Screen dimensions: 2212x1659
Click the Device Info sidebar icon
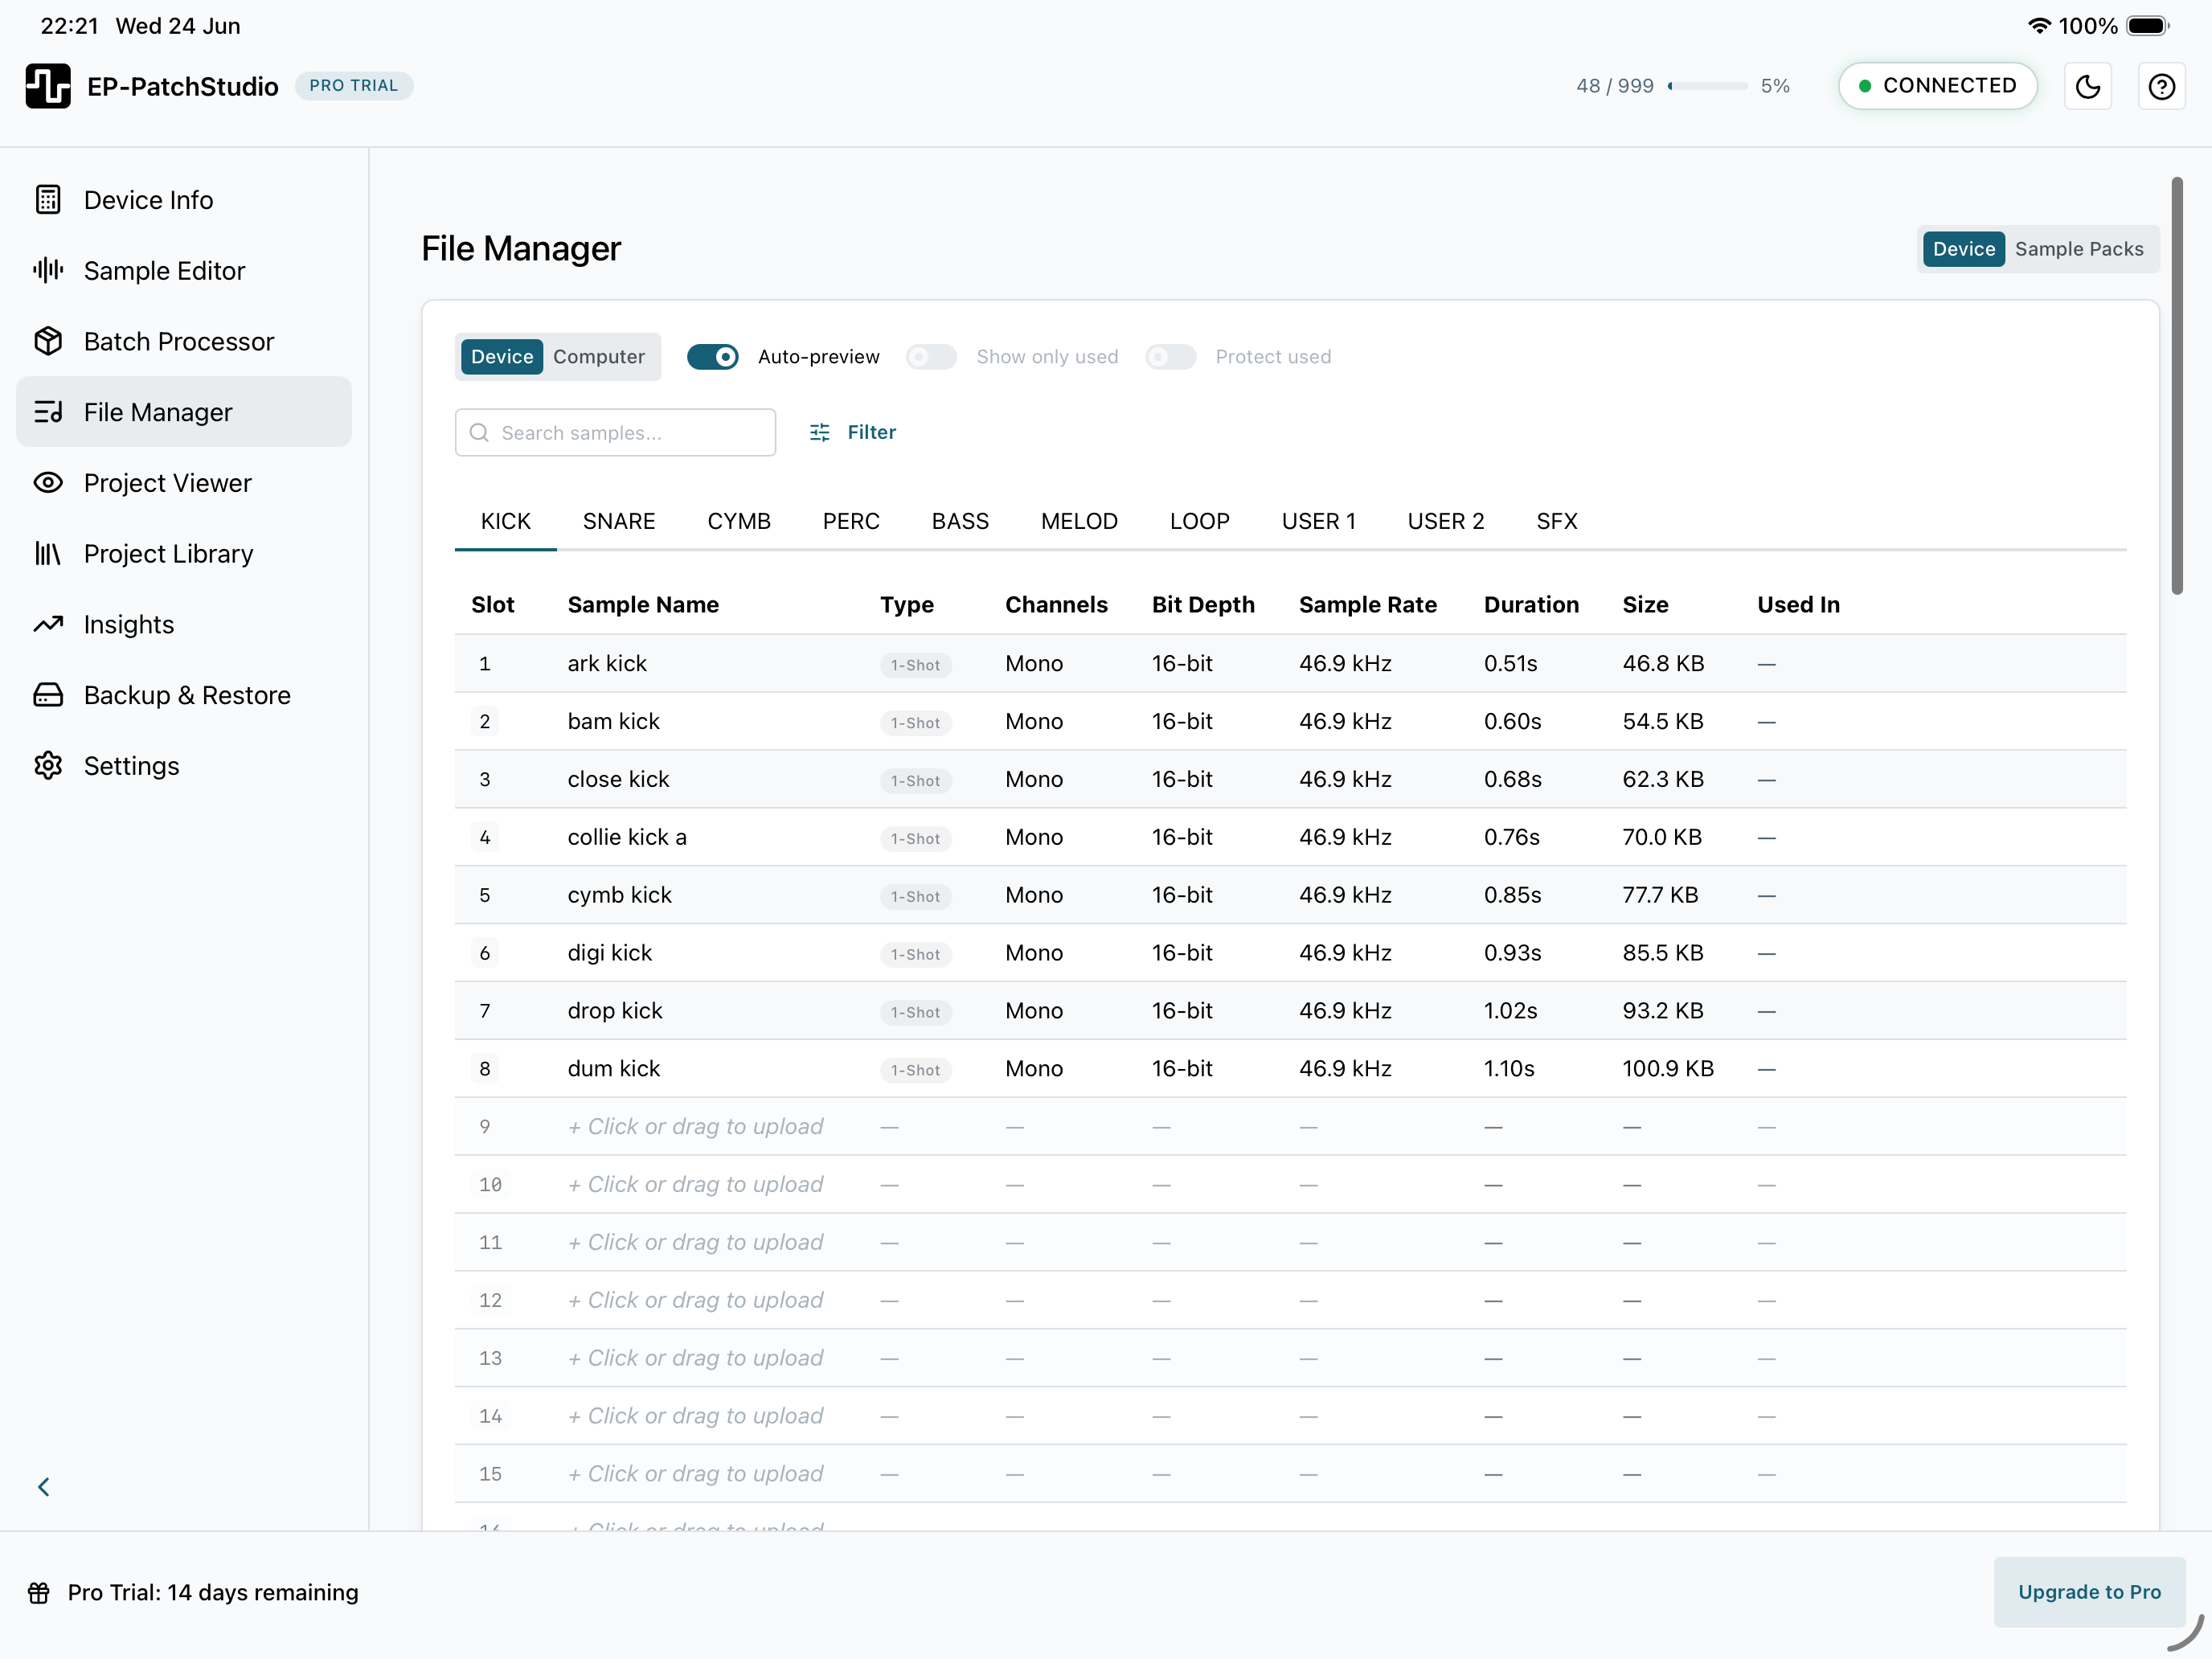pos(48,200)
